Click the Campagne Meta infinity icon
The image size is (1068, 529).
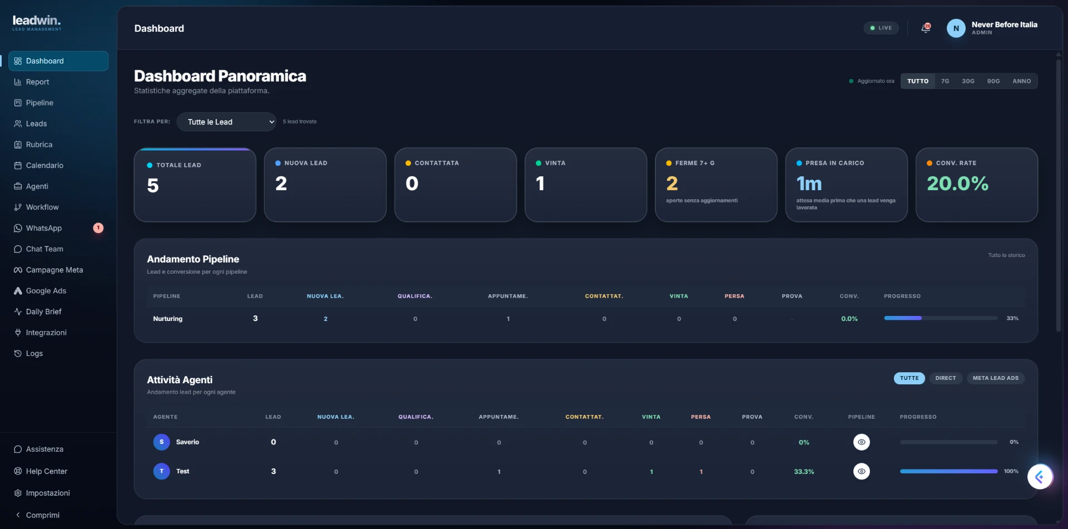click(18, 270)
